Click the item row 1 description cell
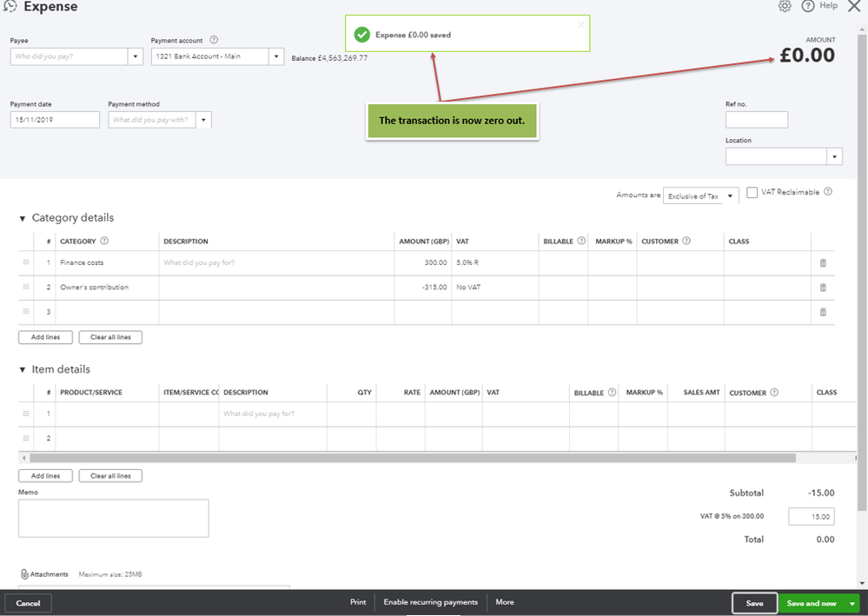The height and width of the screenshot is (616, 868). click(273, 414)
